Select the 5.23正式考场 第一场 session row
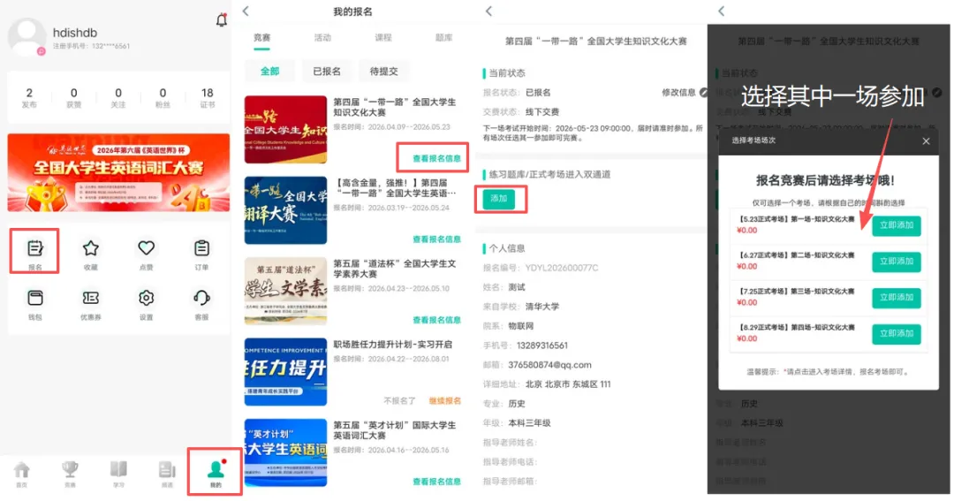Image resolution: width=954 pixels, height=501 pixels. coord(829,225)
